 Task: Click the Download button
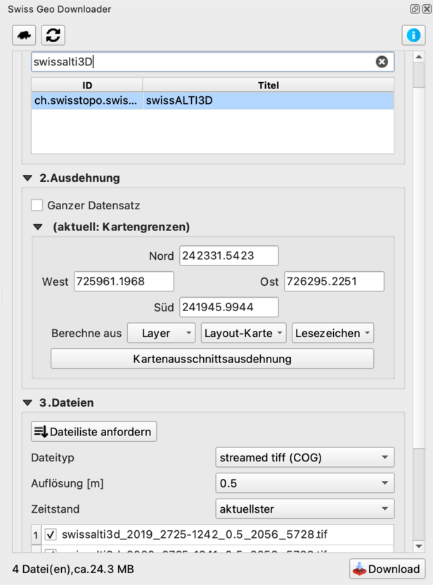coord(387,569)
